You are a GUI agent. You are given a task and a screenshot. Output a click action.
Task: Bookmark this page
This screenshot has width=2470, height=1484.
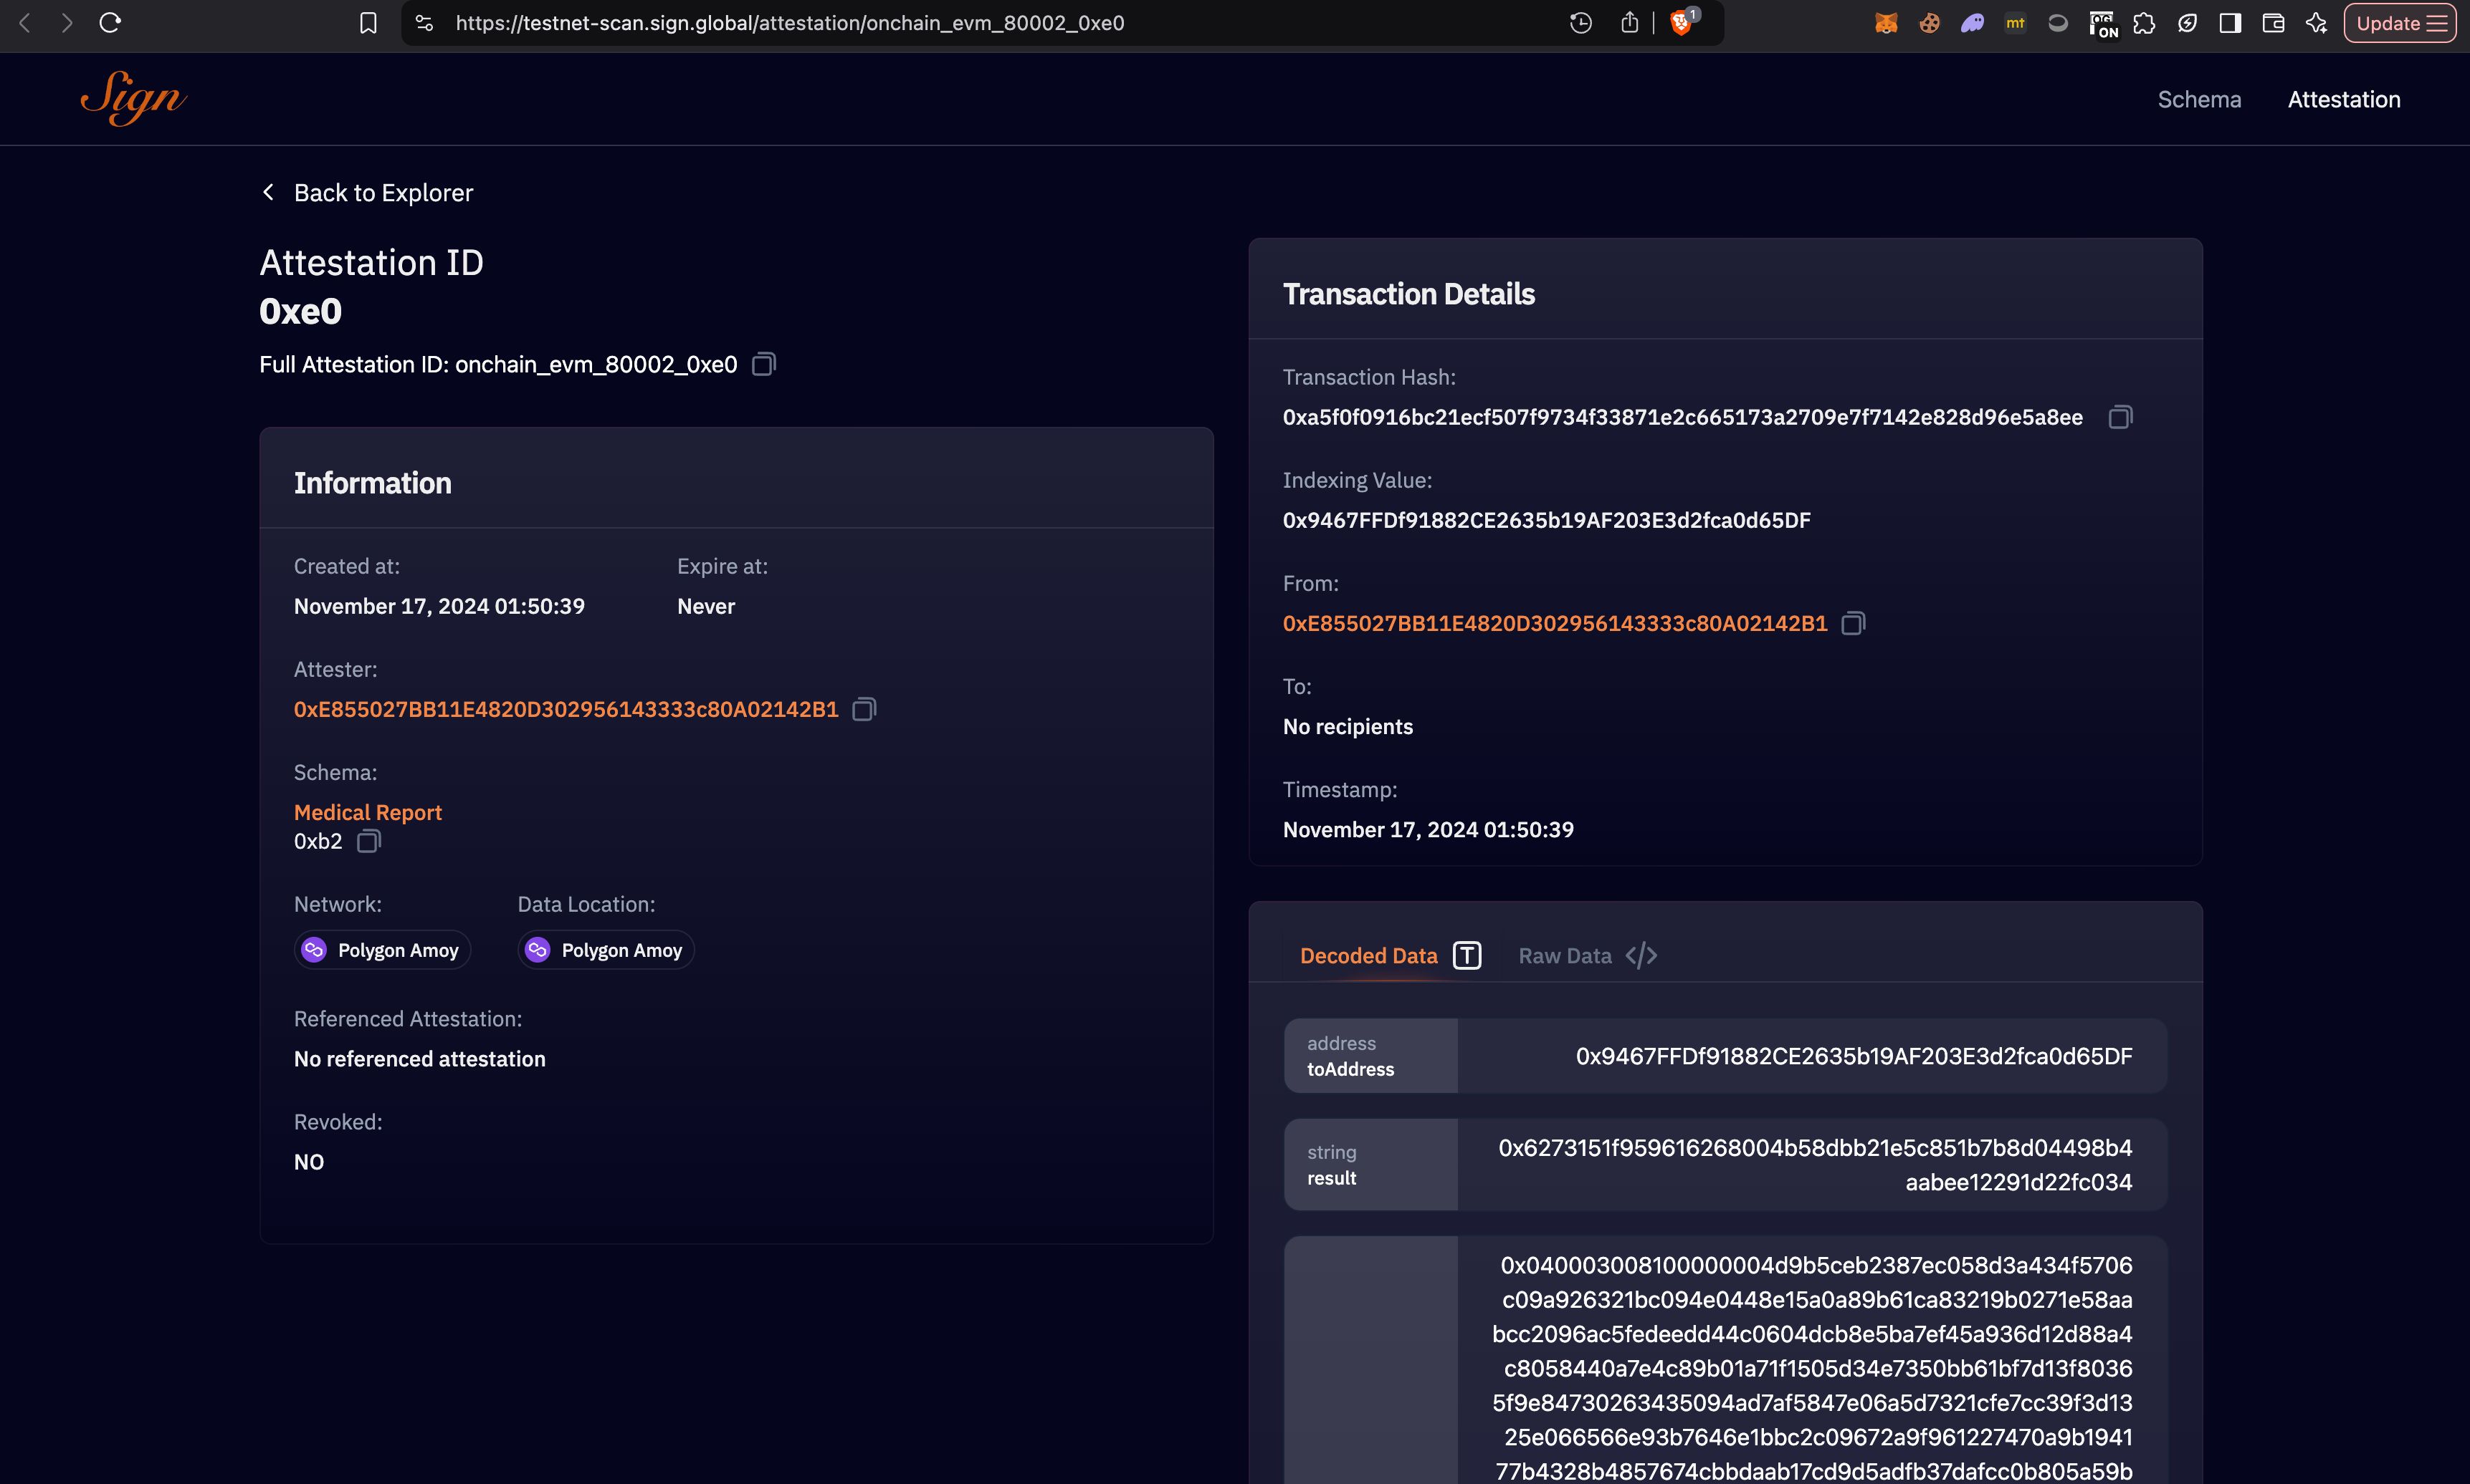coord(368,23)
